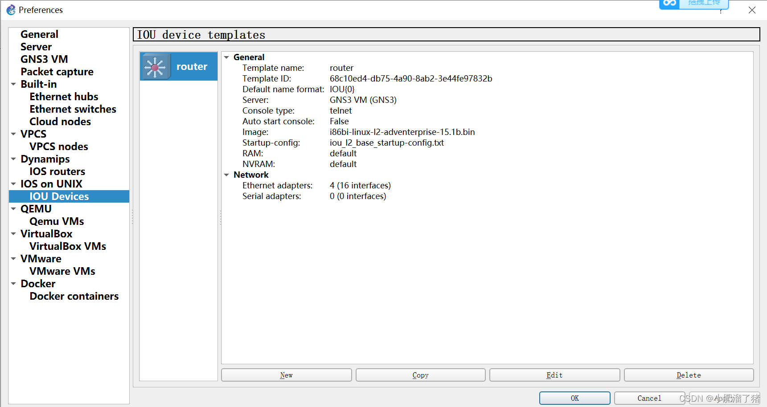Open Ethernet hubs settings
The image size is (767, 407).
64,97
